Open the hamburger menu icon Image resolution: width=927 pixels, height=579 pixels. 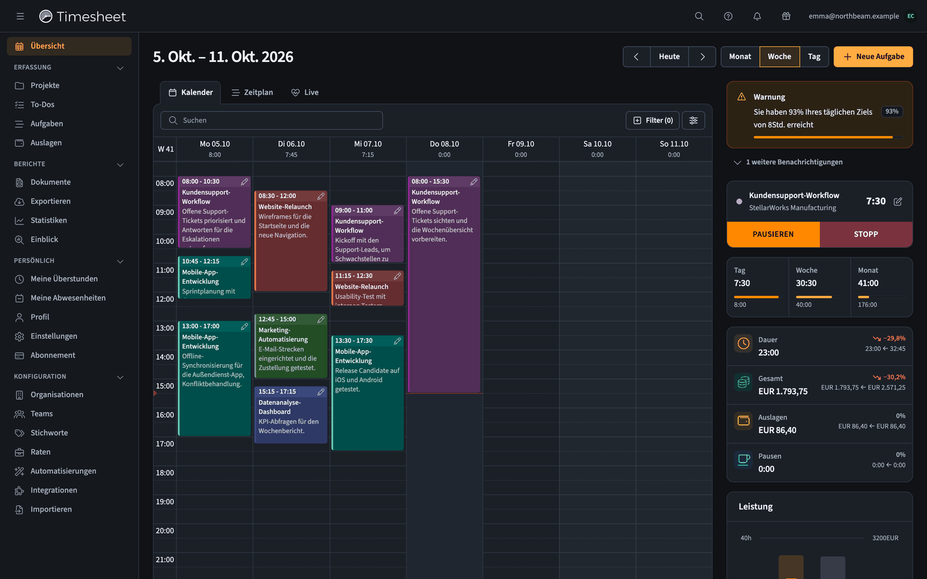pyautogui.click(x=20, y=16)
